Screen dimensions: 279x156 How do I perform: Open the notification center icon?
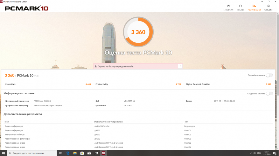275,153
